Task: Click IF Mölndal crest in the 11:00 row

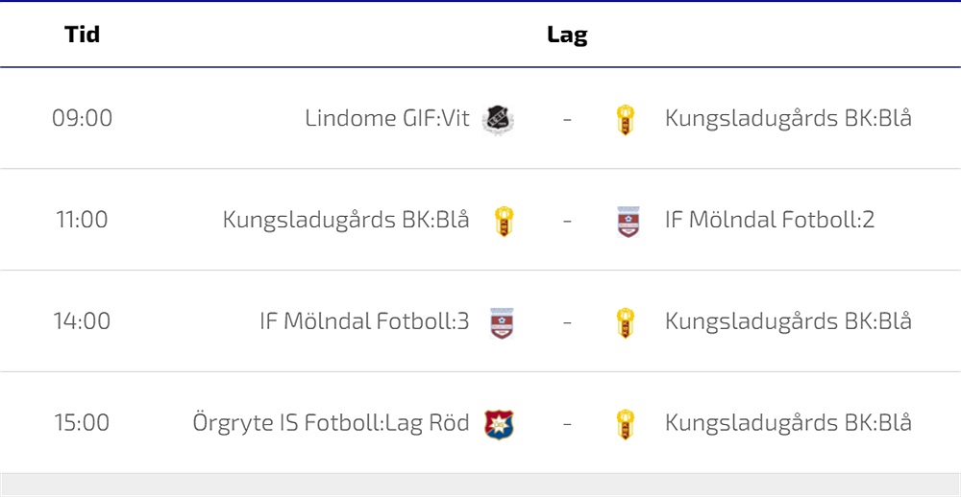Action: [628, 221]
